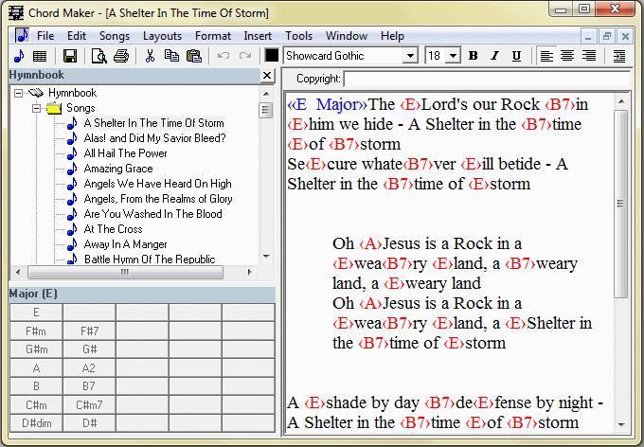This screenshot has width=644, height=447.
Task: Open the Edit menu
Action: pyautogui.click(x=77, y=36)
